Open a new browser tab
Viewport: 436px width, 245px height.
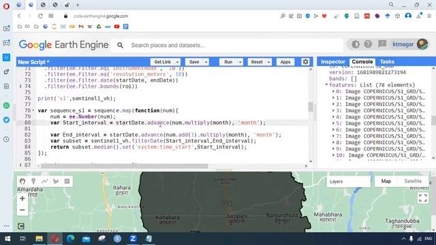pos(78,5)
